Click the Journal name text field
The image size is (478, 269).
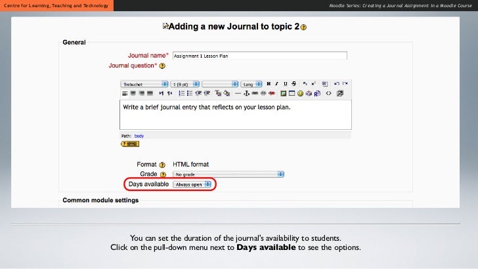click(260, 56)
